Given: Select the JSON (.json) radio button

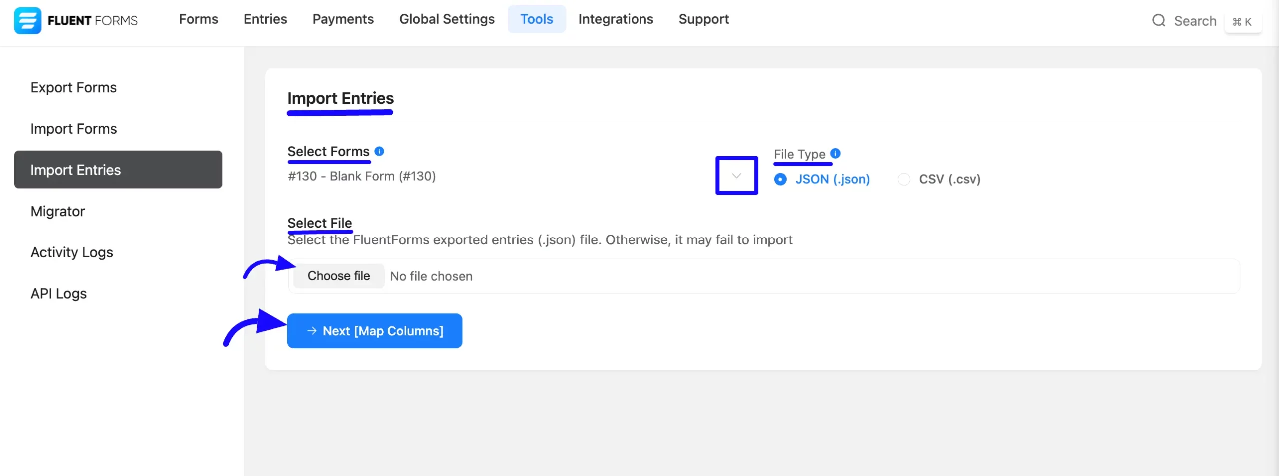Looking at the screenshot, I should coord(780,179).
